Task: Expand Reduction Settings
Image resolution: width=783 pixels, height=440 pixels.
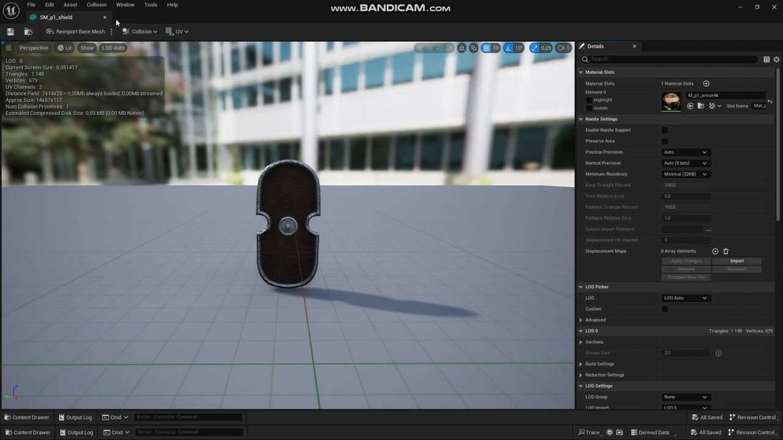Action: click(581, 375)
